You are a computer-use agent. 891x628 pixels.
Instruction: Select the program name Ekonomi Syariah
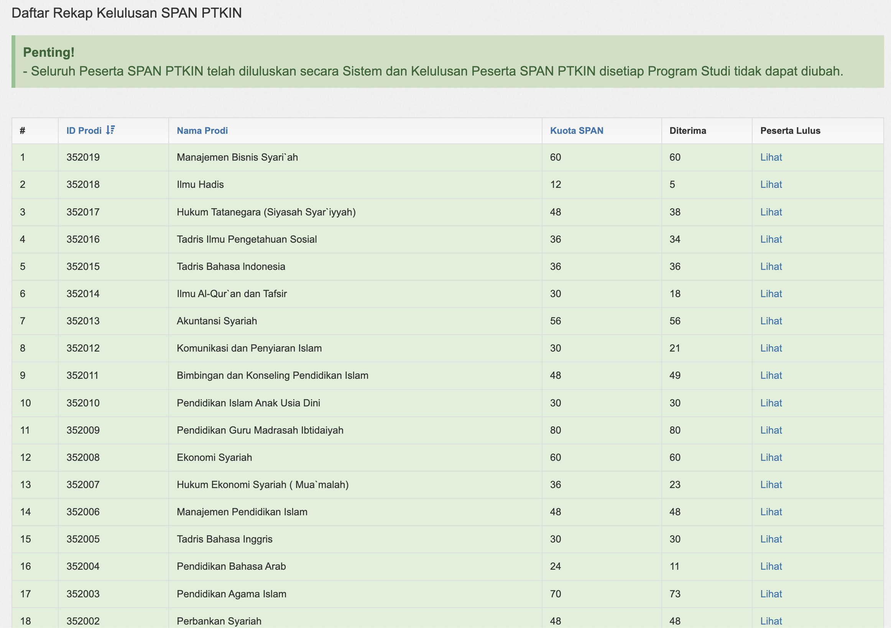[215, 457]
